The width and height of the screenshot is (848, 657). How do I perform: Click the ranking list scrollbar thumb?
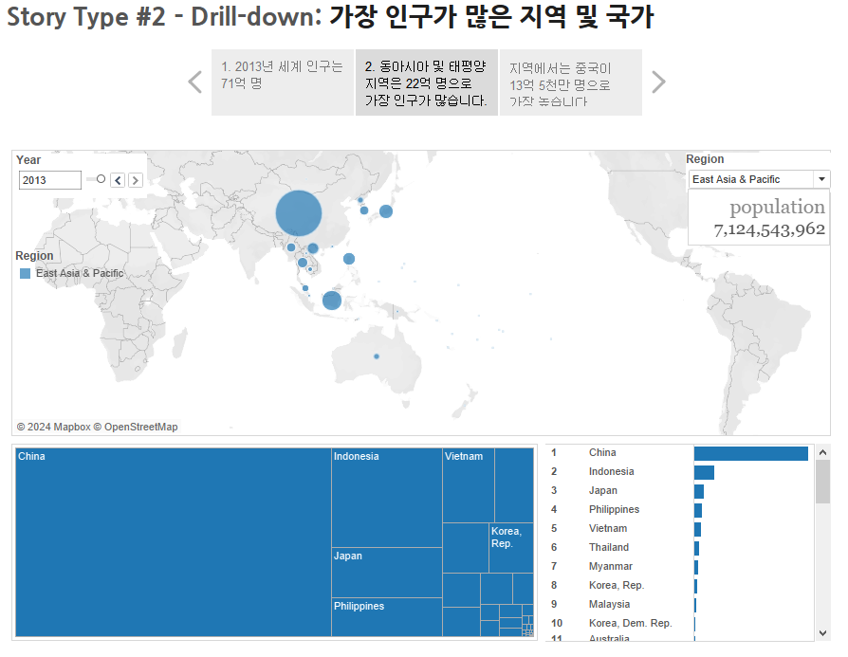point(822,482)
